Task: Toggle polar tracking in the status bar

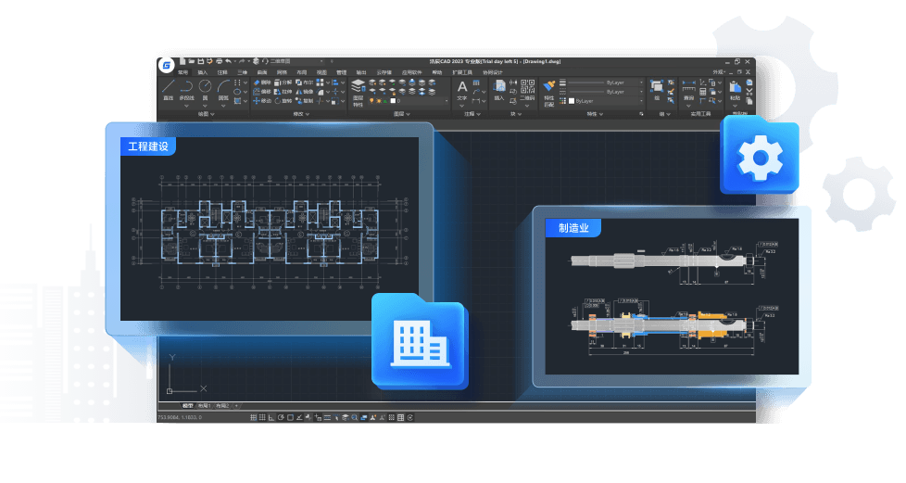Action: 281,417
